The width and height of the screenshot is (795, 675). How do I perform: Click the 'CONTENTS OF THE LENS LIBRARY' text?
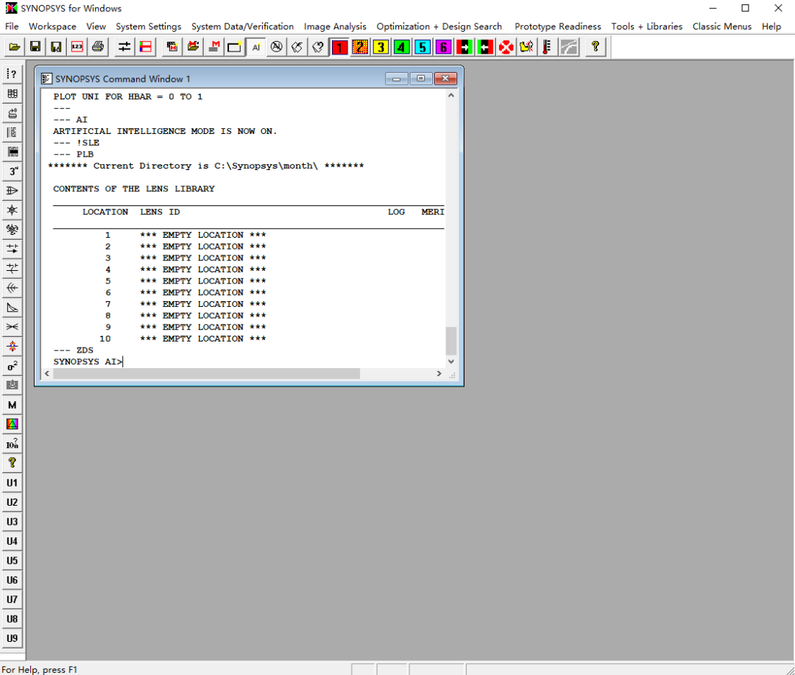coord(134,188)
